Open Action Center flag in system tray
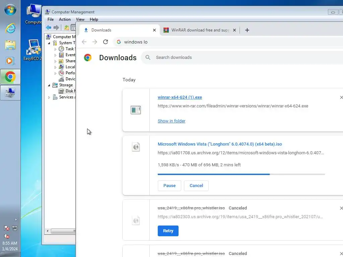The width and height of the screenshot is (343, 257). pos(7,228)
